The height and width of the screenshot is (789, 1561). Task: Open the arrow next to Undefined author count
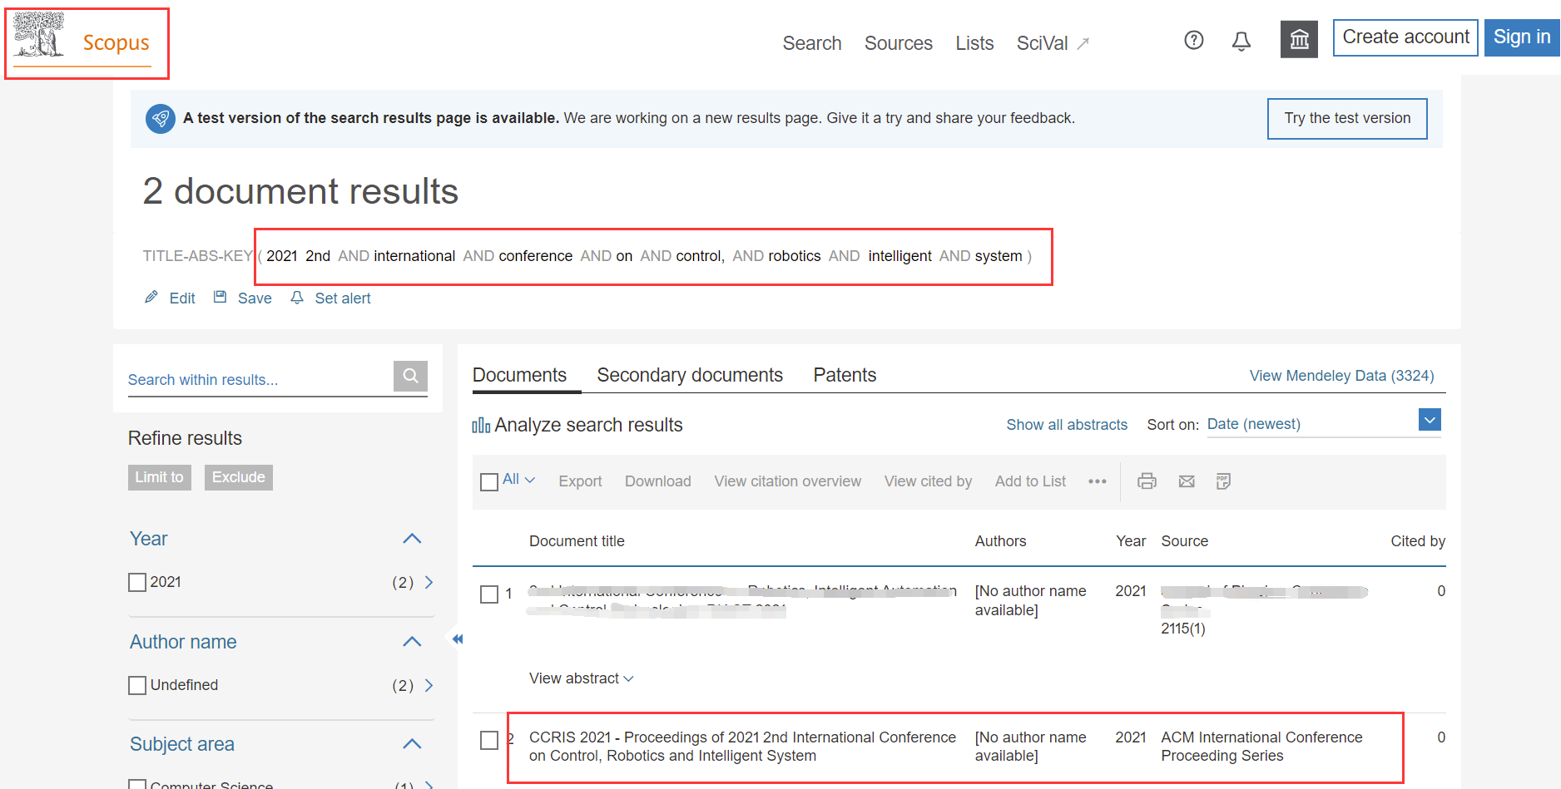point(429,685)
